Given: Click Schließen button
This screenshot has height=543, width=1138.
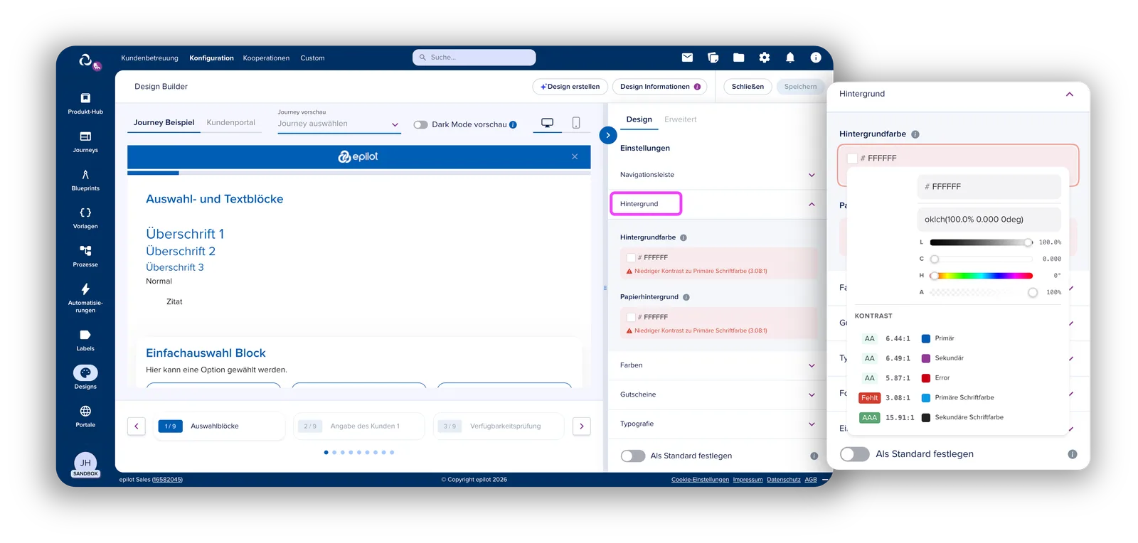Looking at the screenshot, I should pos(748,87).
